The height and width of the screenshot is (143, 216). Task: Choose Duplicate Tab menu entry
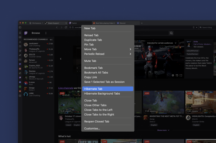click(108, 40)
